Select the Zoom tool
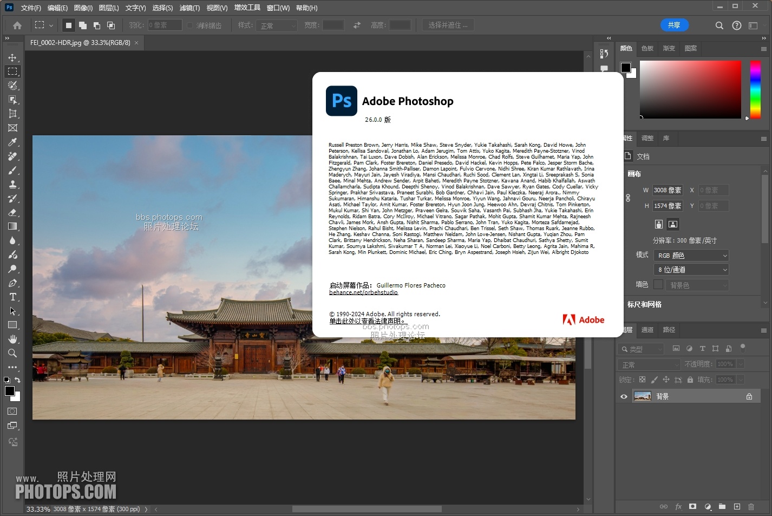 coord(12,353)
